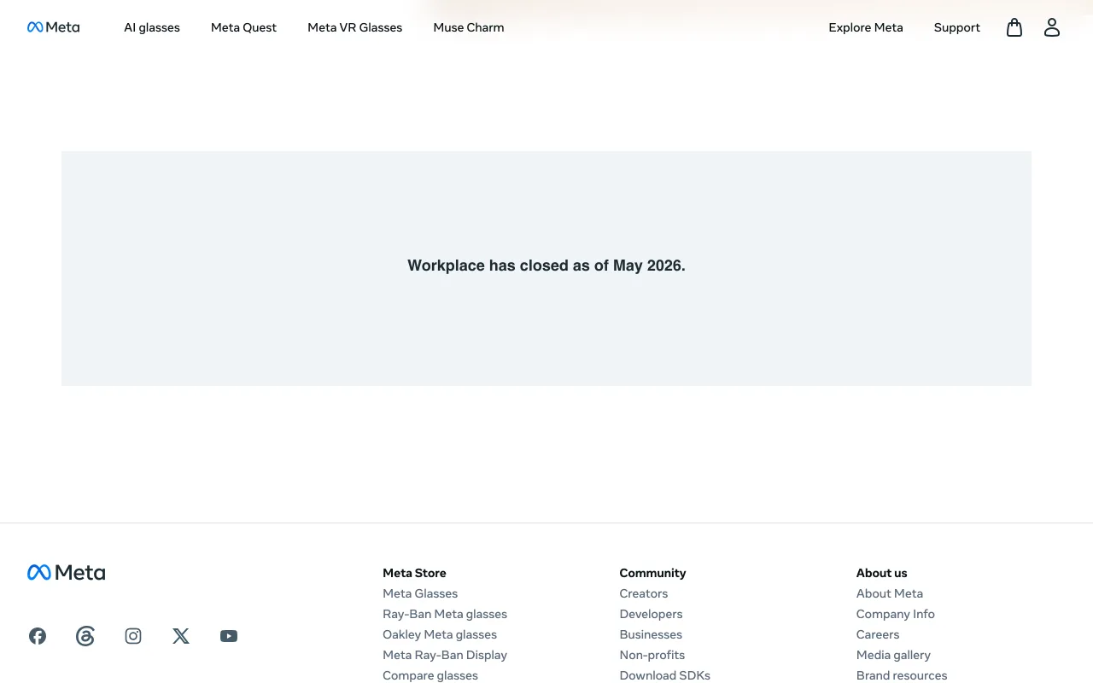1093x683 pixels.
Task: Open the Company Info link
Action: pos(896,614)
